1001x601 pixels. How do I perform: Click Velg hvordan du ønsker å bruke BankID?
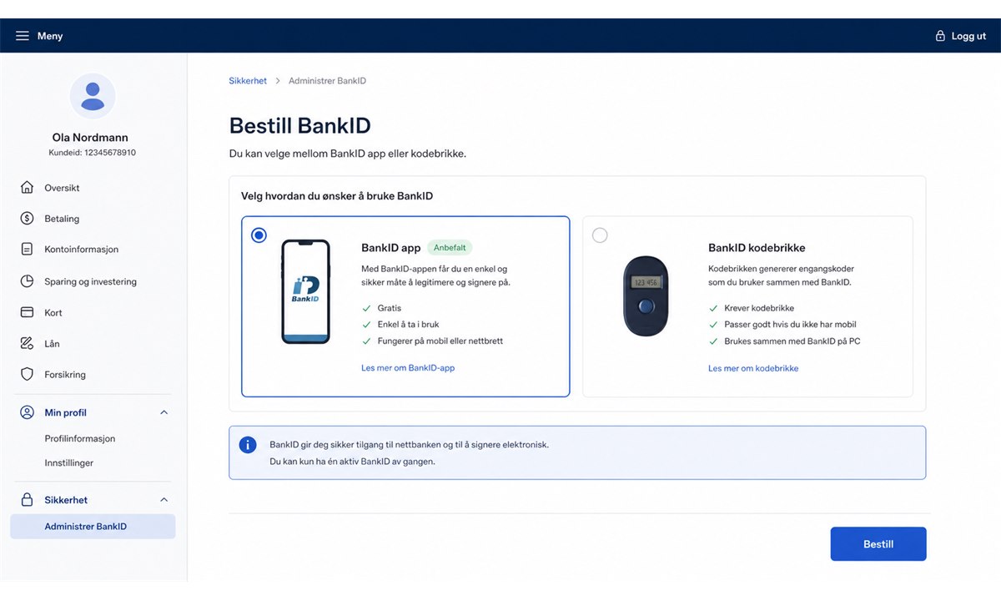click(x=337, y=196)
